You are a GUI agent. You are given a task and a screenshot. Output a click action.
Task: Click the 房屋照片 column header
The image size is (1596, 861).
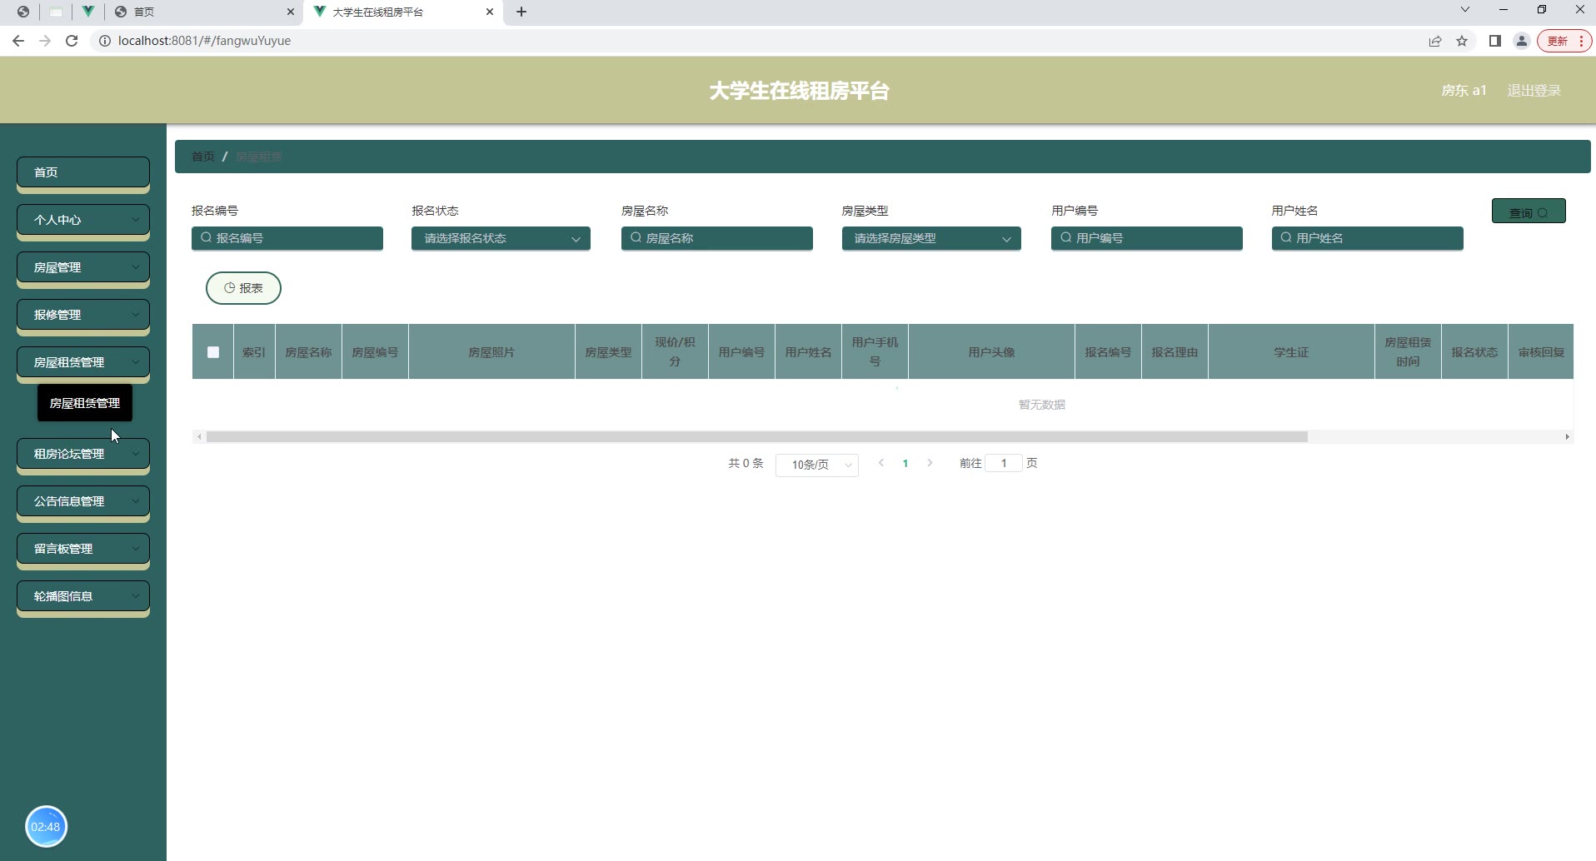point(491,352)
